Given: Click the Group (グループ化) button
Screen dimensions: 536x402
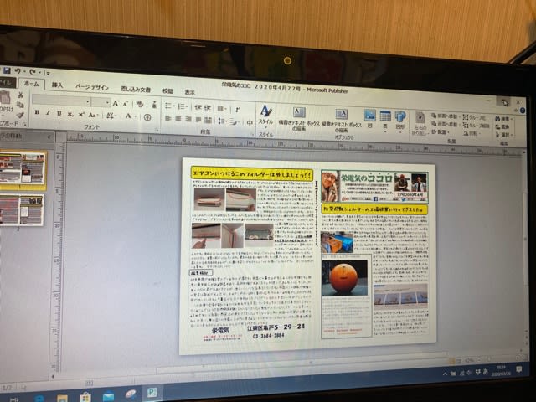Looking at the screenshot, I should (474, 117).
